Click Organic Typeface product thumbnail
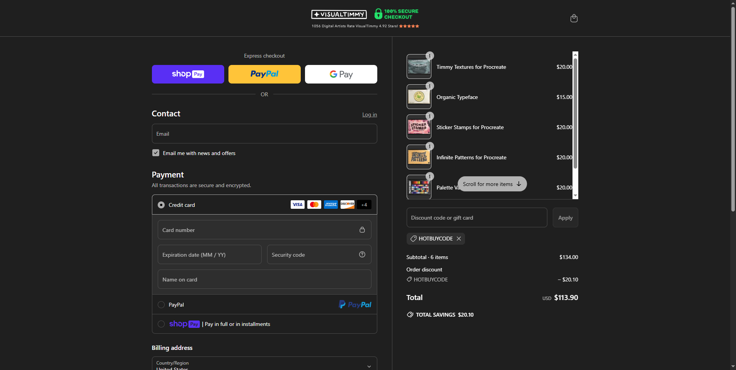This screenshot has width=736, height=370. [x=419, y=97]
